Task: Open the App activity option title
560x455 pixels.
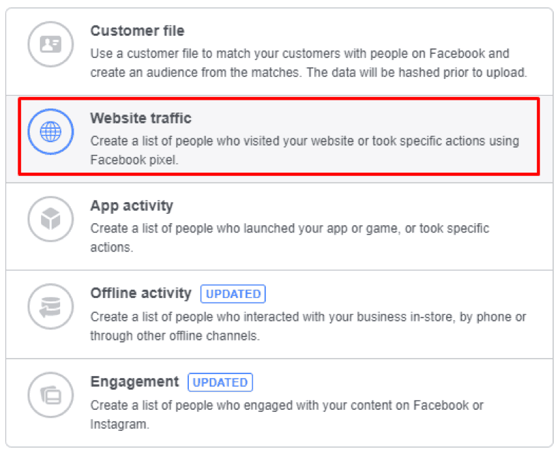Action: pos(132,206)
